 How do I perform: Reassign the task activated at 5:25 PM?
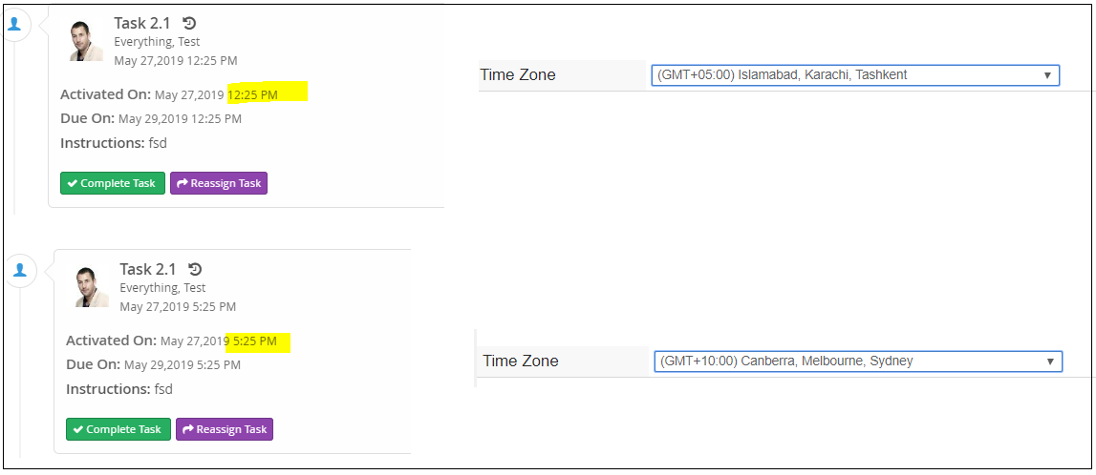(225, 429)
